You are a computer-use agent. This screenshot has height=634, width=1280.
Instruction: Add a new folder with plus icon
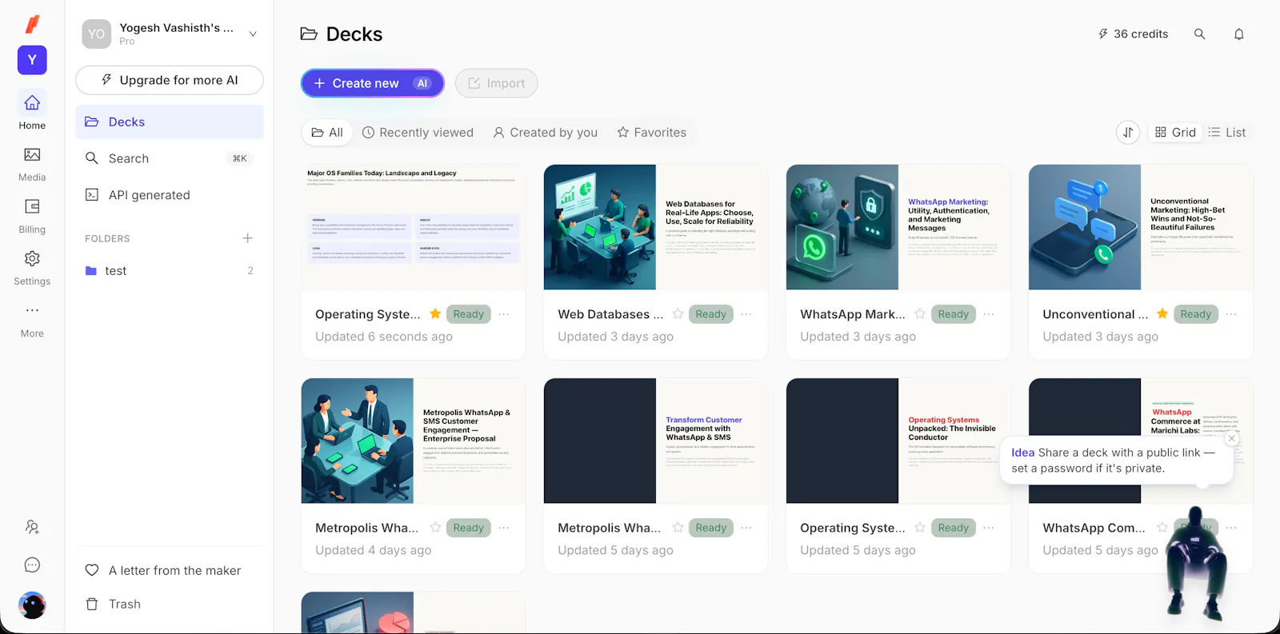[x=248, y=238]
